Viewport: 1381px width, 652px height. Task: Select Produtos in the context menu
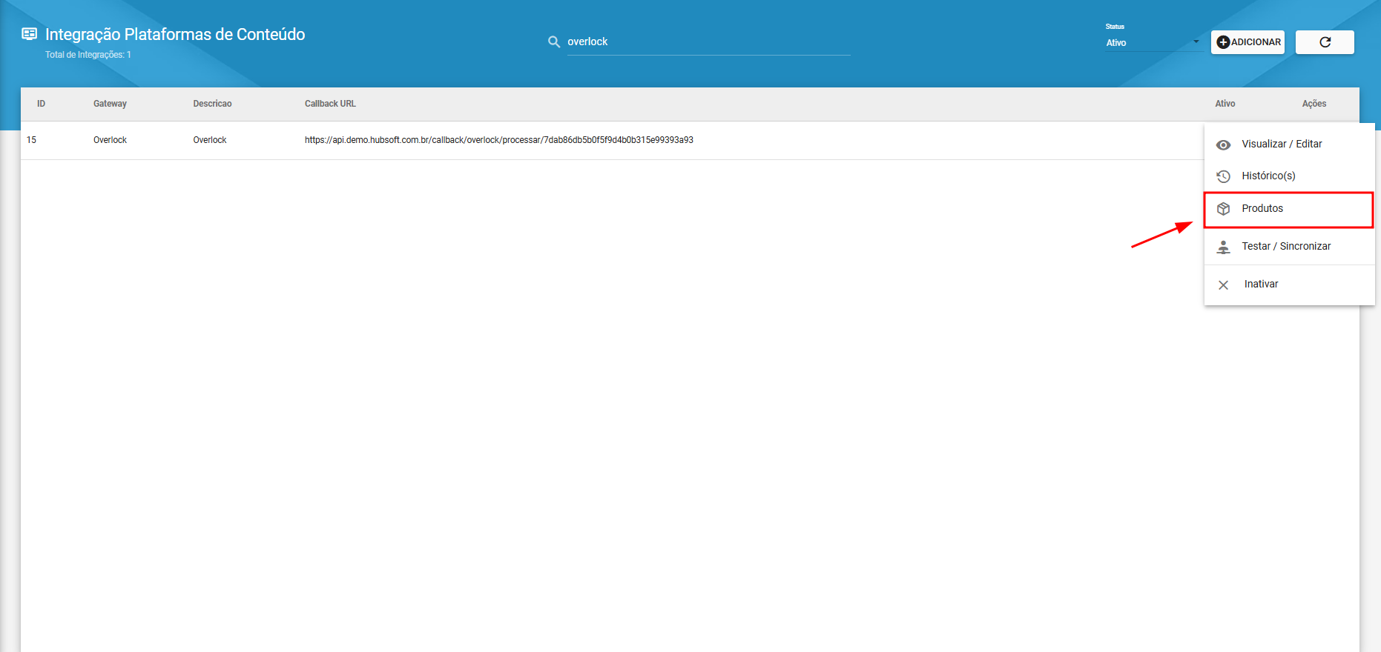1289,209
